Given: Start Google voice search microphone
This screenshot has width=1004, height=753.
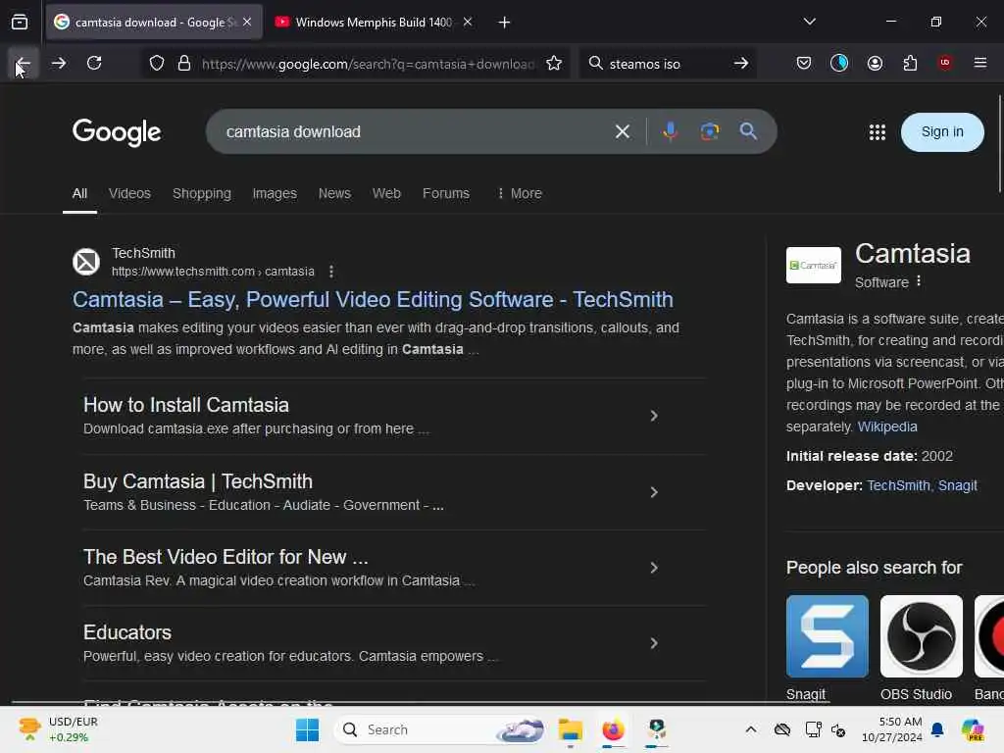Looking at the screenshot, I should point(671,132).
